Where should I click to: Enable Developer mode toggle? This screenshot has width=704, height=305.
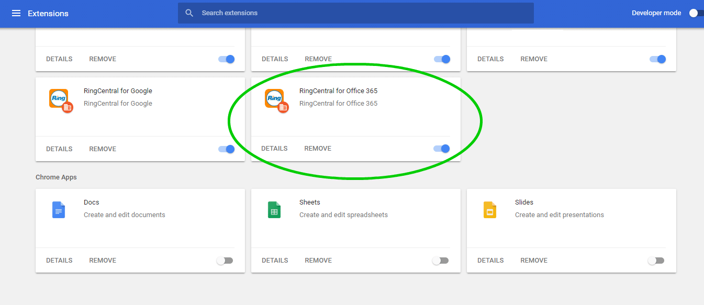coord(696,13)
